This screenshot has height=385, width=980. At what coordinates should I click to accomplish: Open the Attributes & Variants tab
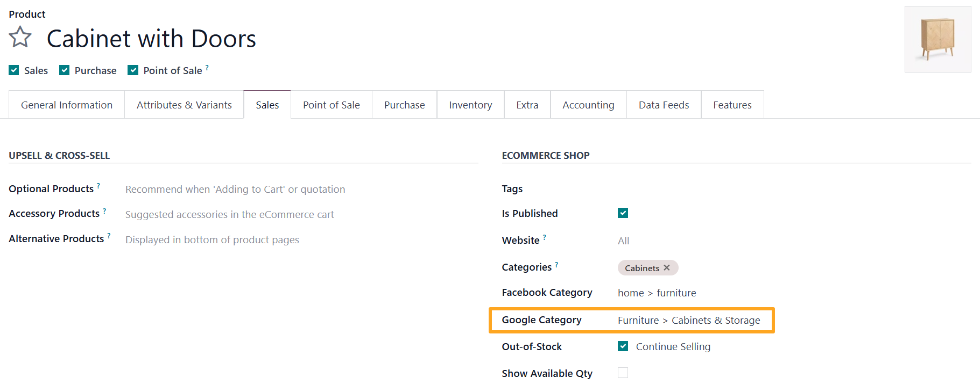[x=184, y=105]
